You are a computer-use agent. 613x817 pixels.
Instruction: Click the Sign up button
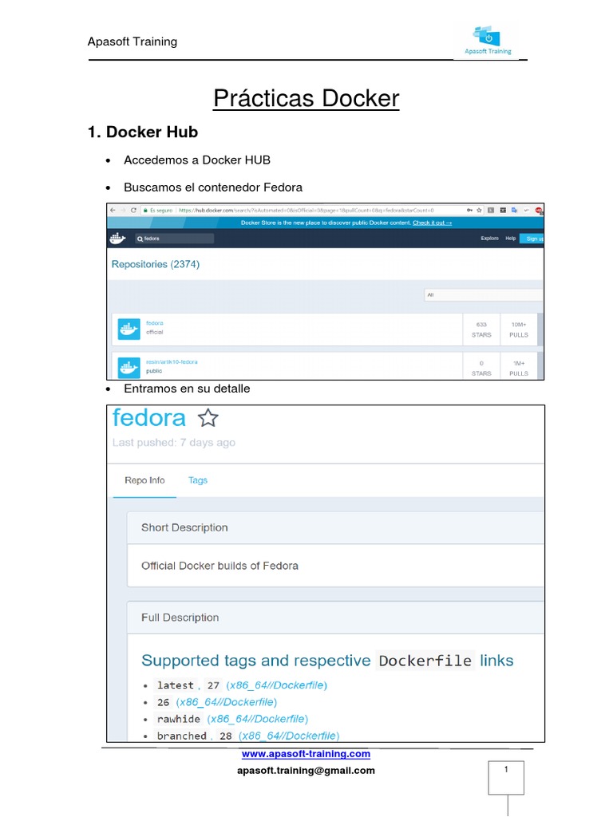pyautogui.click(x=532, y=239)
